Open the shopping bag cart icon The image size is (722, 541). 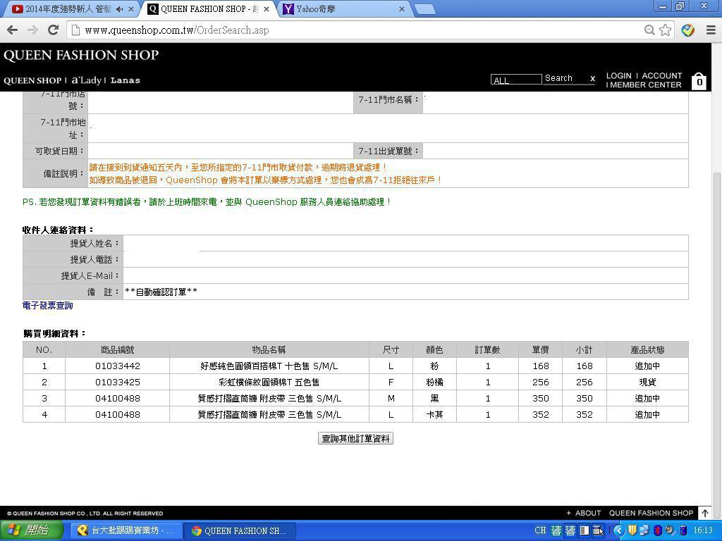pos(699,81)
